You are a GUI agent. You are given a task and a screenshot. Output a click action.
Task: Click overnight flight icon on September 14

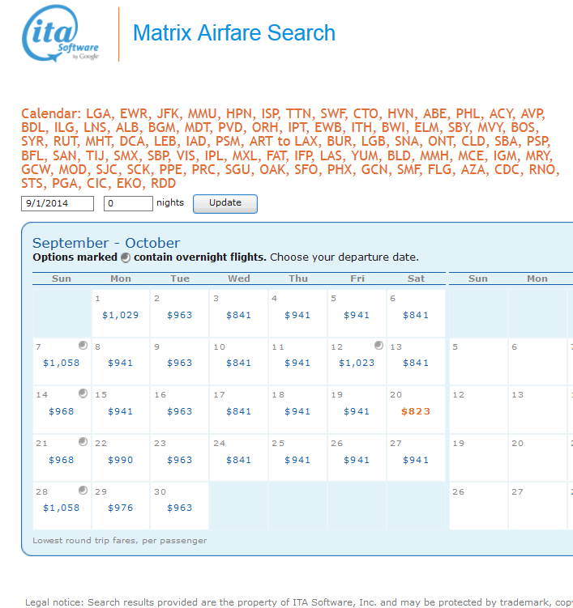pos(83,394)
